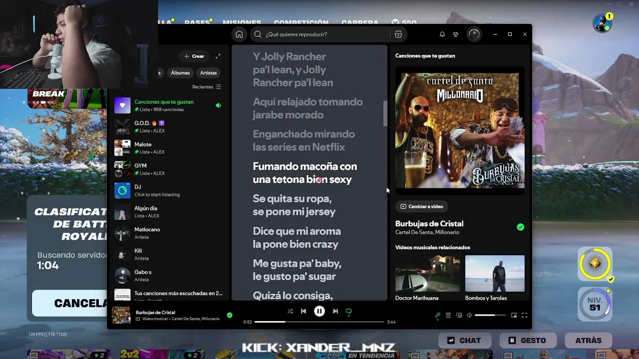This screenshot has width=639, height=359.
Task: Open the 'Doctor Marihuana' related video thumbnail
Action: (x=428, y=273)
